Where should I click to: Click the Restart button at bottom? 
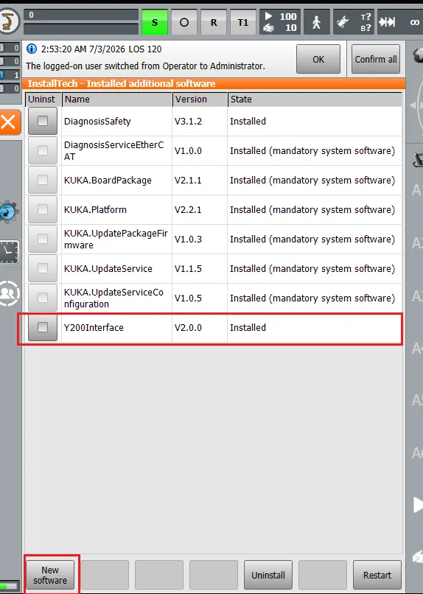(x=377, y=575)
